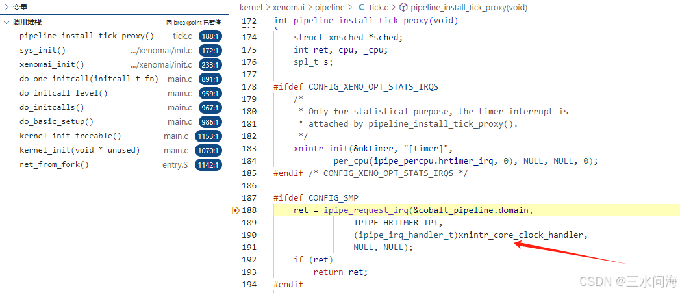Screen dimensions: 680x293
Task: Click the 1153:1 line badge
Action: coord(208,136)
